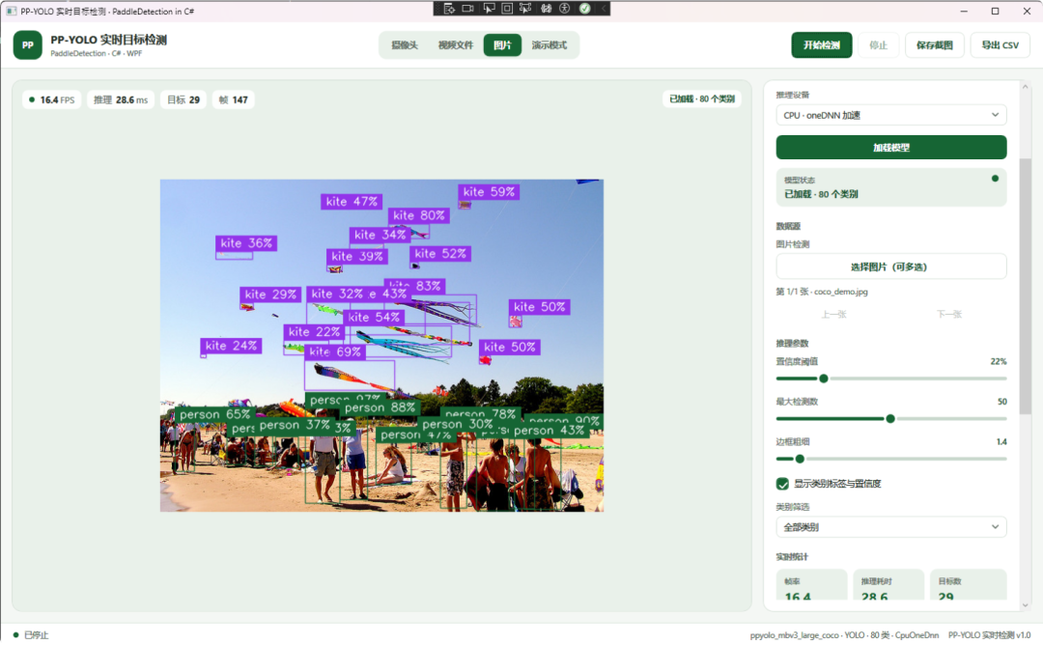This screenshot has height=645, width=1043.
Task: Run the accessibility scan icon
Action: click(565, 9)
